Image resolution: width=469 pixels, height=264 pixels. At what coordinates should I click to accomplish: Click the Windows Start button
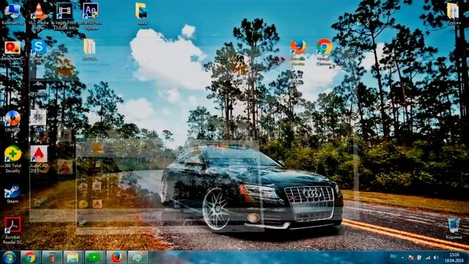tap(9, 257)
